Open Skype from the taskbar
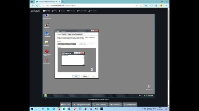Image resolution: width=199 pixels, height=111 pixels. (x=48, y=109)
